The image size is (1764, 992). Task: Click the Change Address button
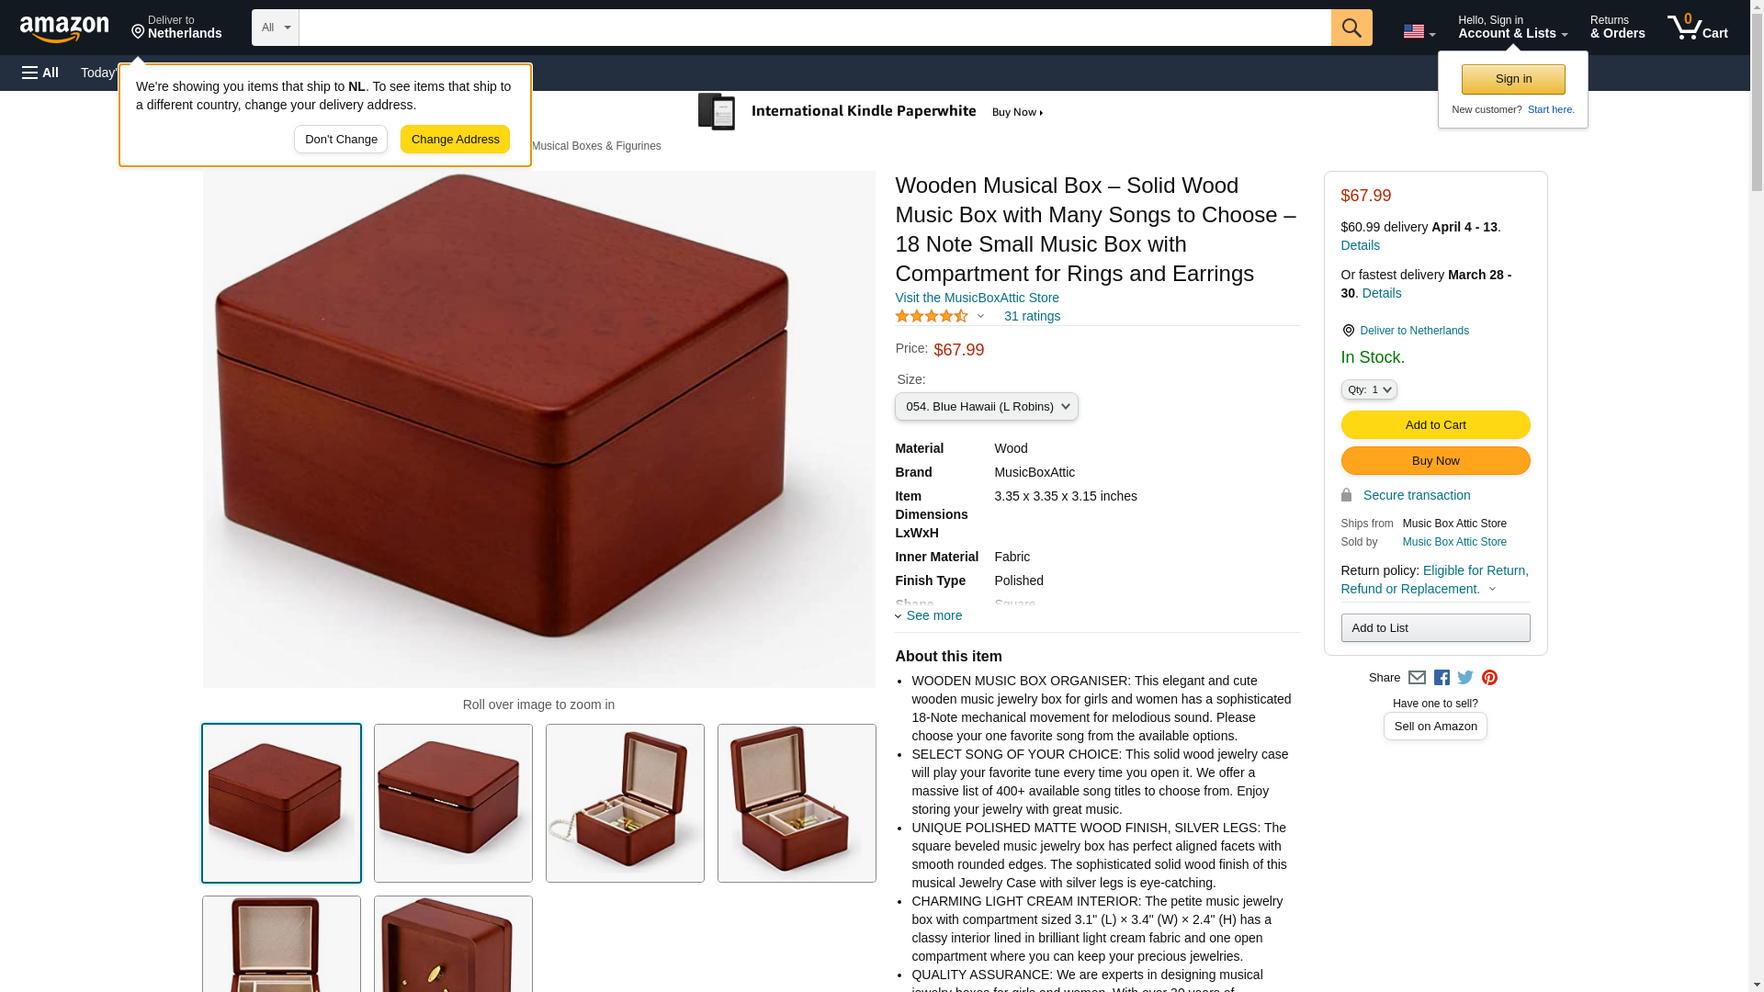(455, 140)
